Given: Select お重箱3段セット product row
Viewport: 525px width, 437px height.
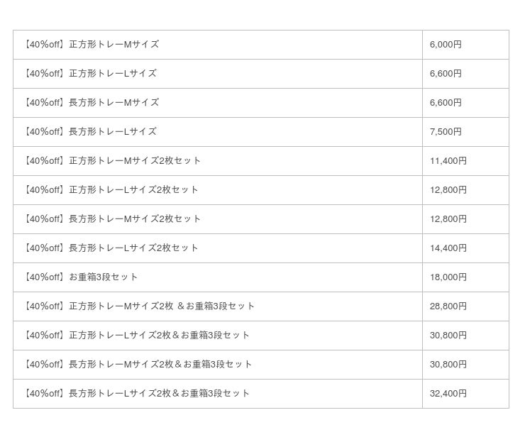Looking at the screenshot, I should tap(261, 277).
